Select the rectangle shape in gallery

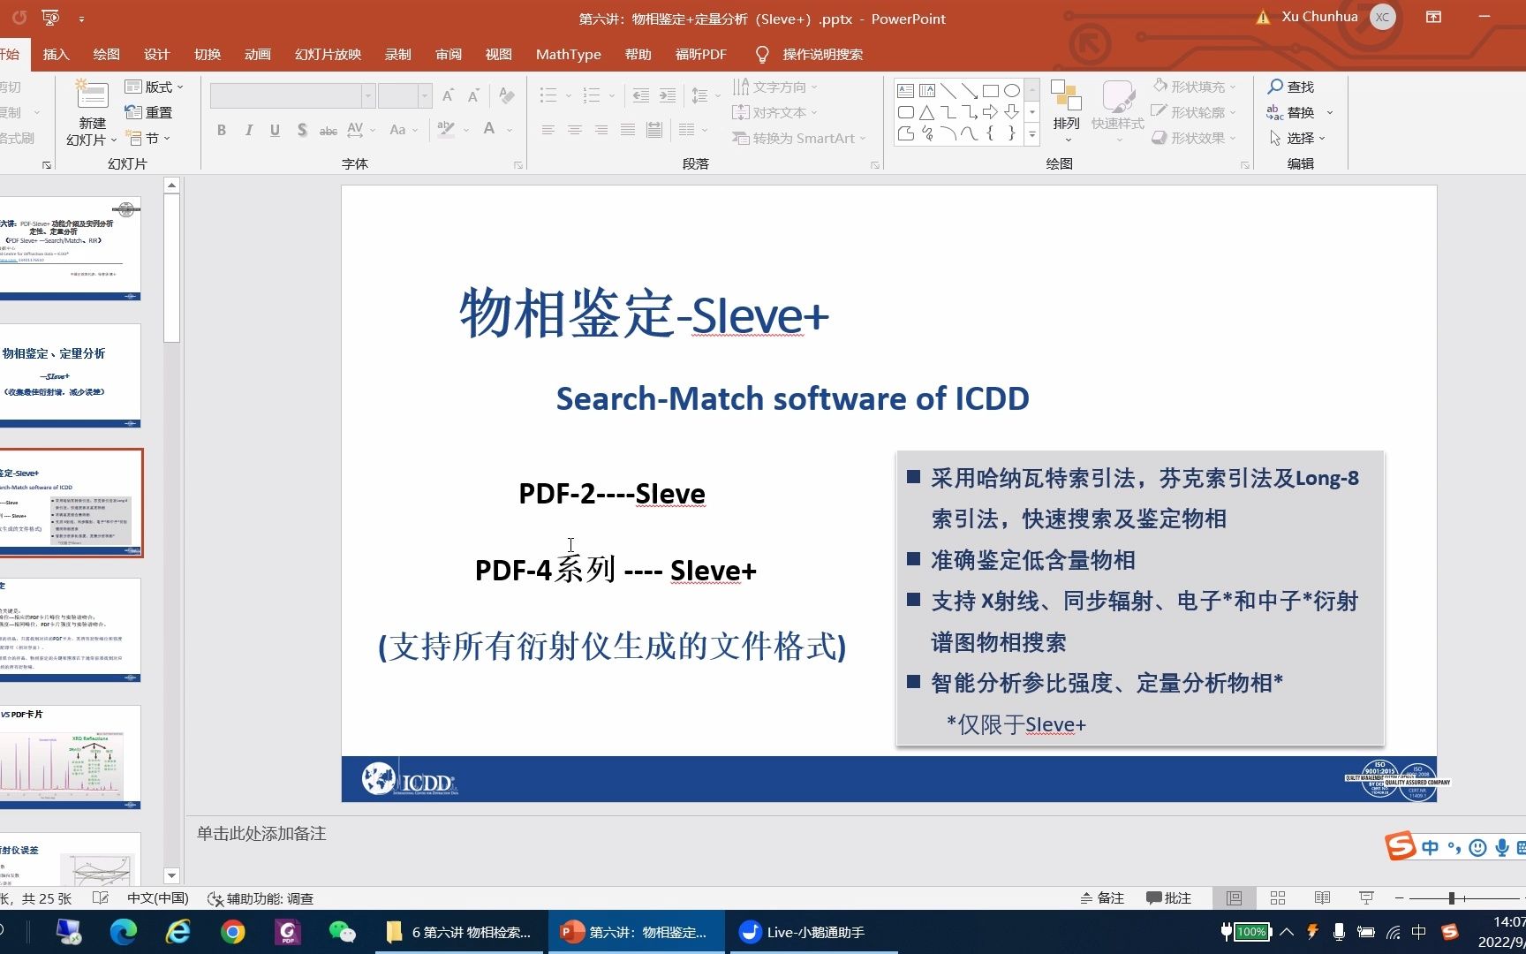(991, 91)
